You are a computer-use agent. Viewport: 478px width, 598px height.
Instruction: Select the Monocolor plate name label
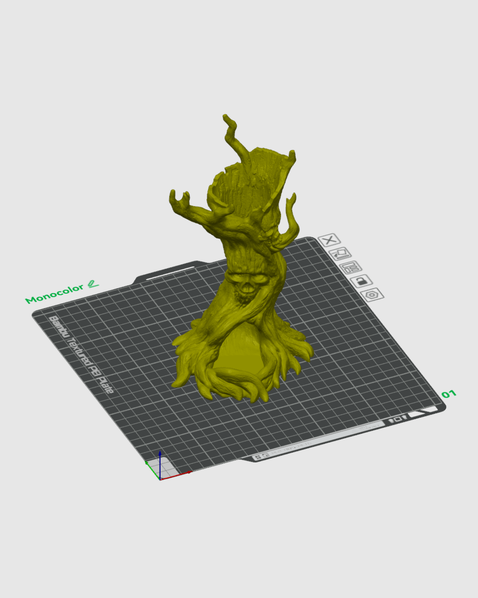tap(54, 294)
